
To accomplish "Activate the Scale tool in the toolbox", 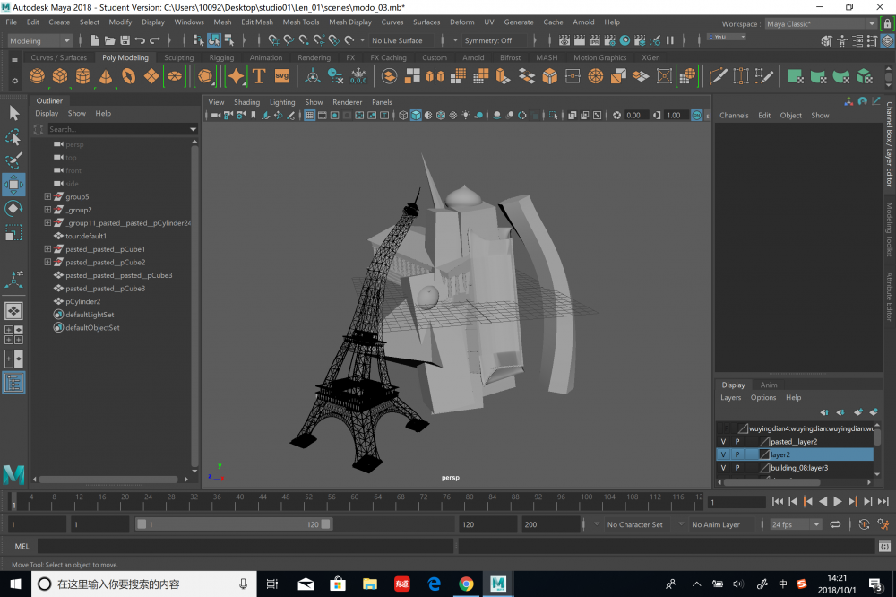I will (x=13, y=233).
